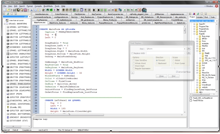Click the lowercase abc toolbar icon
The image size is (220, 134).
(x=109, y=10)
